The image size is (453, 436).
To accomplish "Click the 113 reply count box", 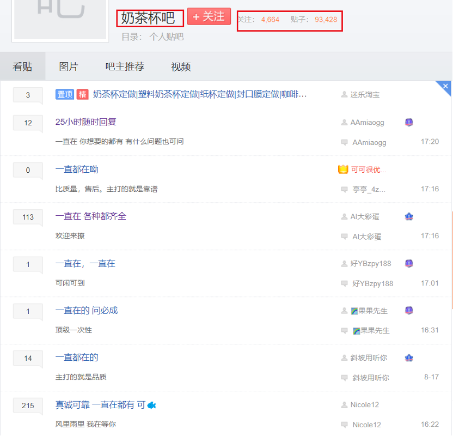I will click(x=28, y=217).
